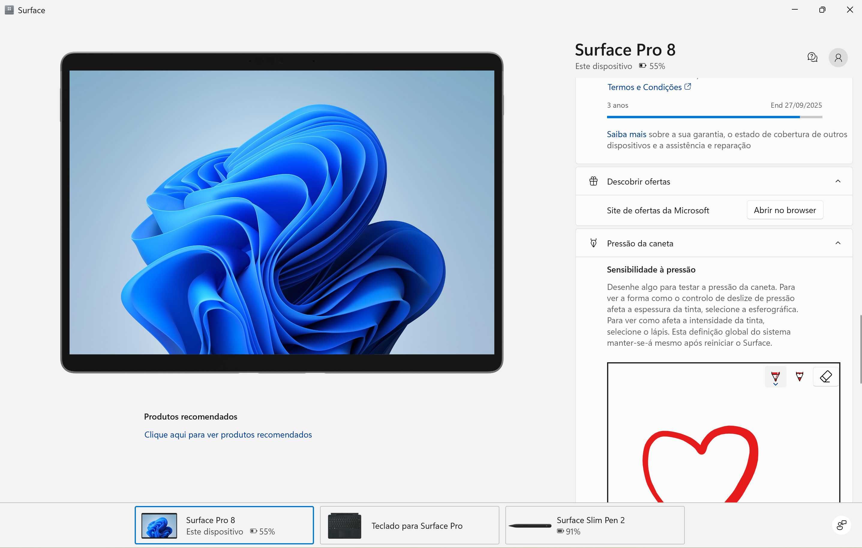Click the Surface Slim Pen 2 battery icon
Image resolution: width=862 pixels, height=548 pixels.
pyautogui.click(x=560, y=531)
